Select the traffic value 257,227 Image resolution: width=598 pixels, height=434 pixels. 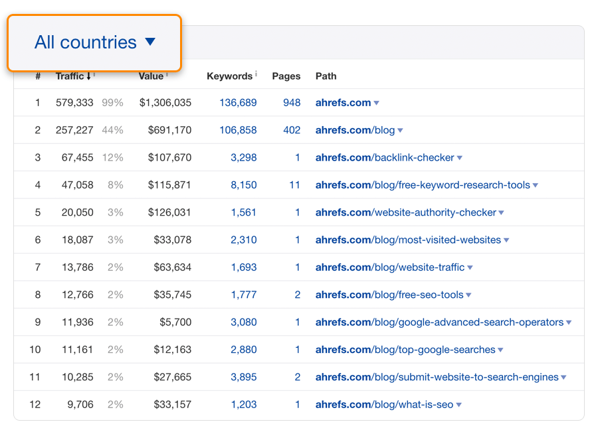coord(74,130)
